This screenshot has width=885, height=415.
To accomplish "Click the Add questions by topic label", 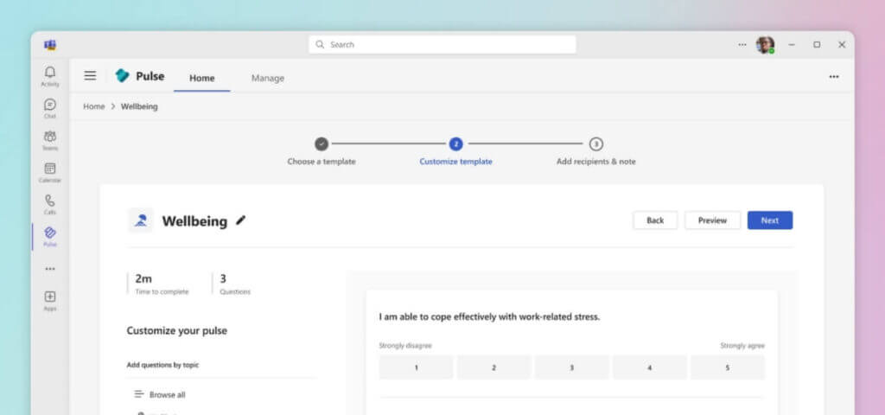I will 162,366.
